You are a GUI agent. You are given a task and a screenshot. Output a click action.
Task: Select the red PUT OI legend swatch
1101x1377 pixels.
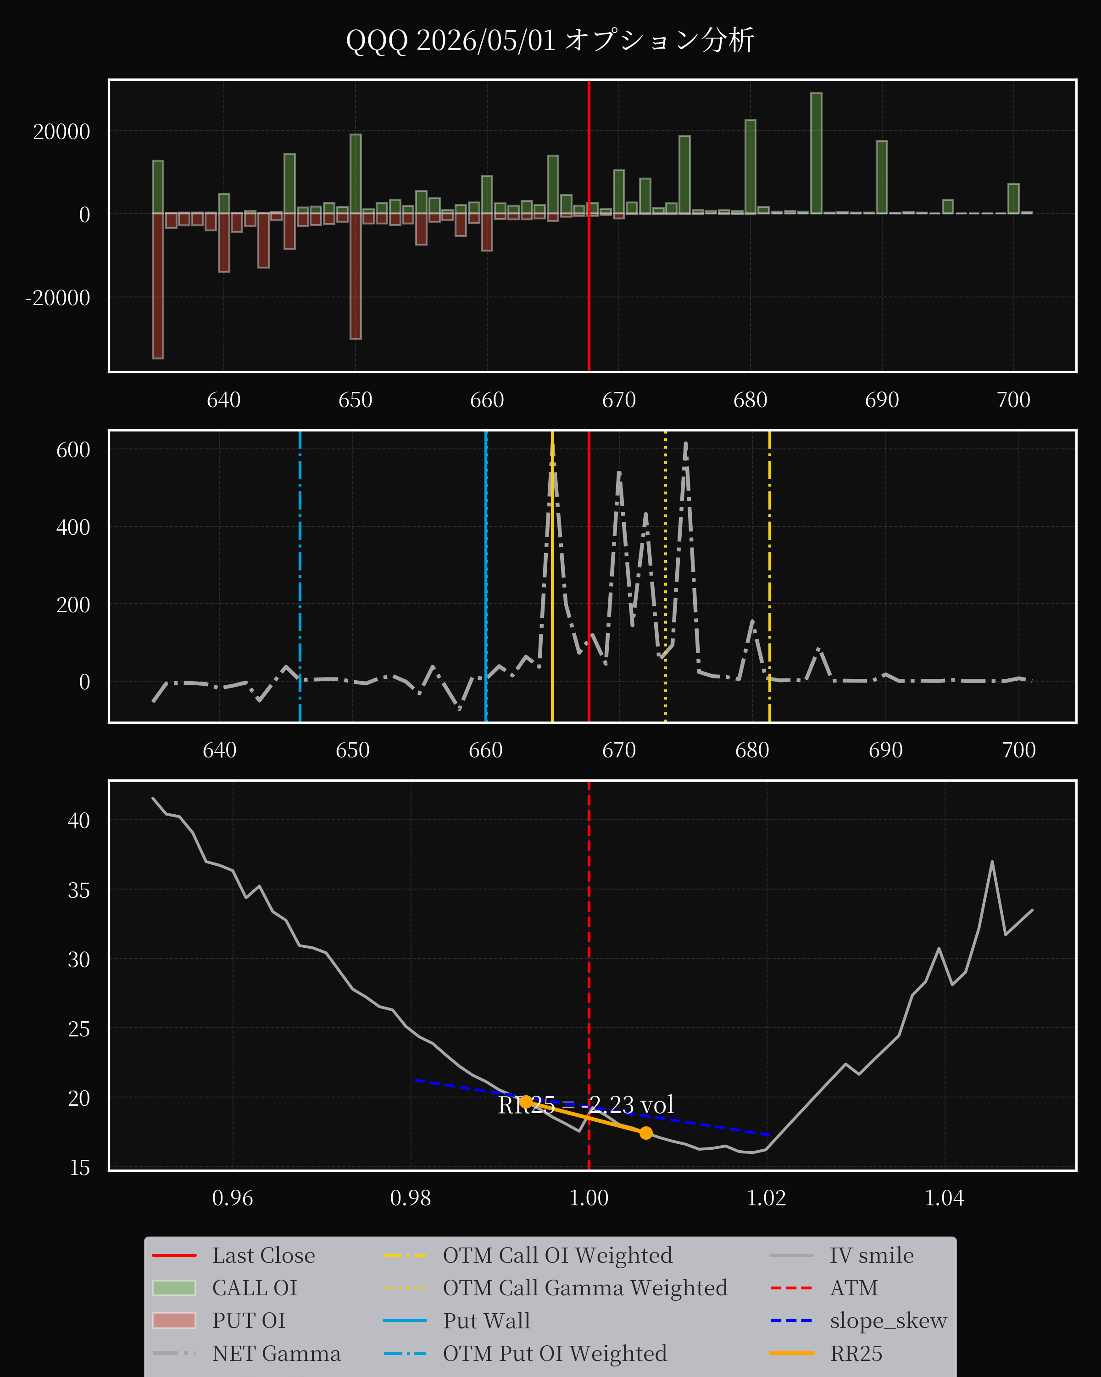click(x=174, y=1321)
